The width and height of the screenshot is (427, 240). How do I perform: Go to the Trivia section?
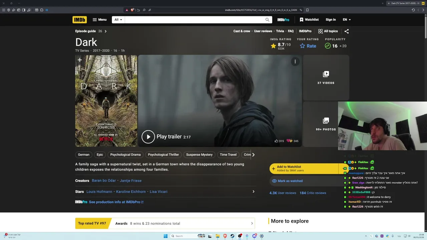tap(280, 31)
